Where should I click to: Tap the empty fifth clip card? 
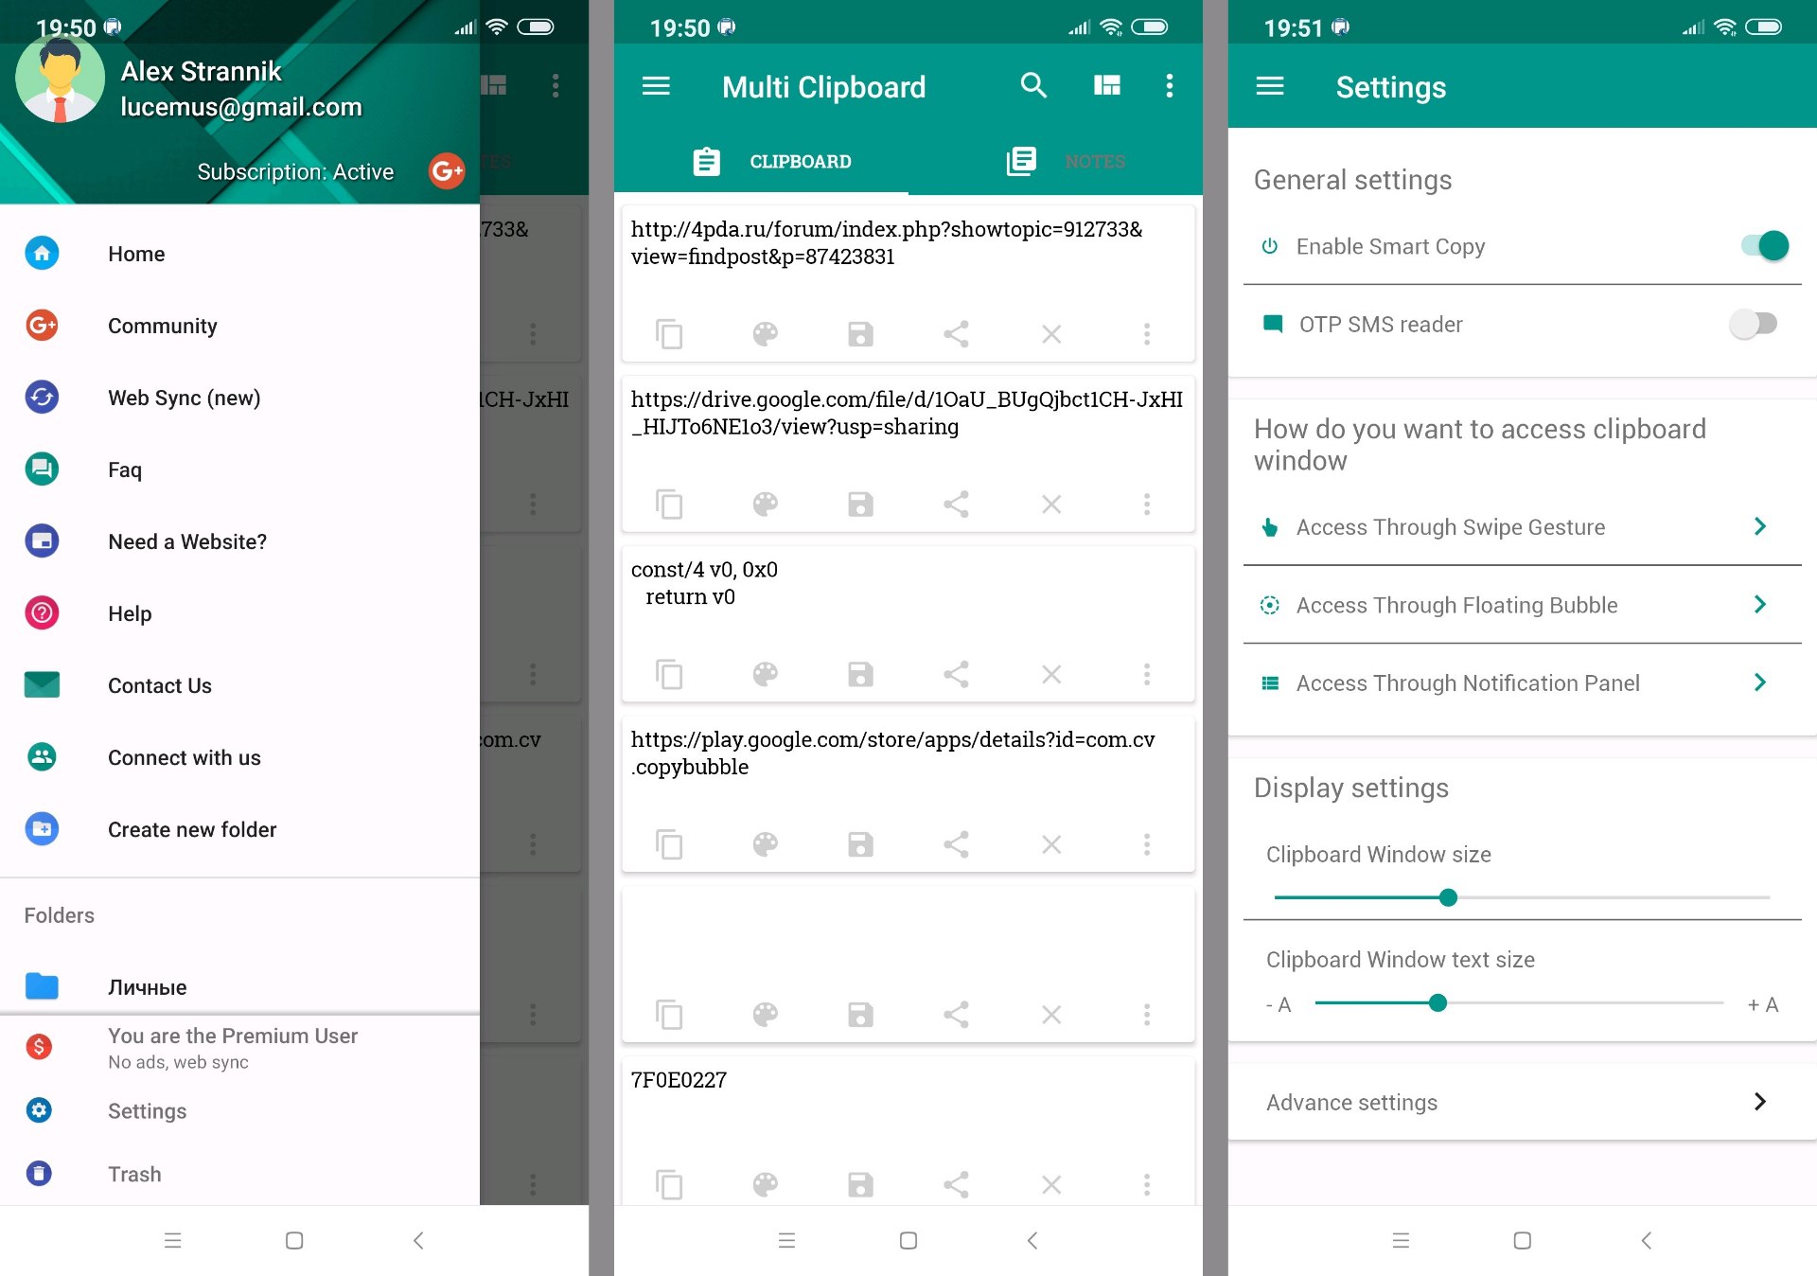(x=908, y=965)
